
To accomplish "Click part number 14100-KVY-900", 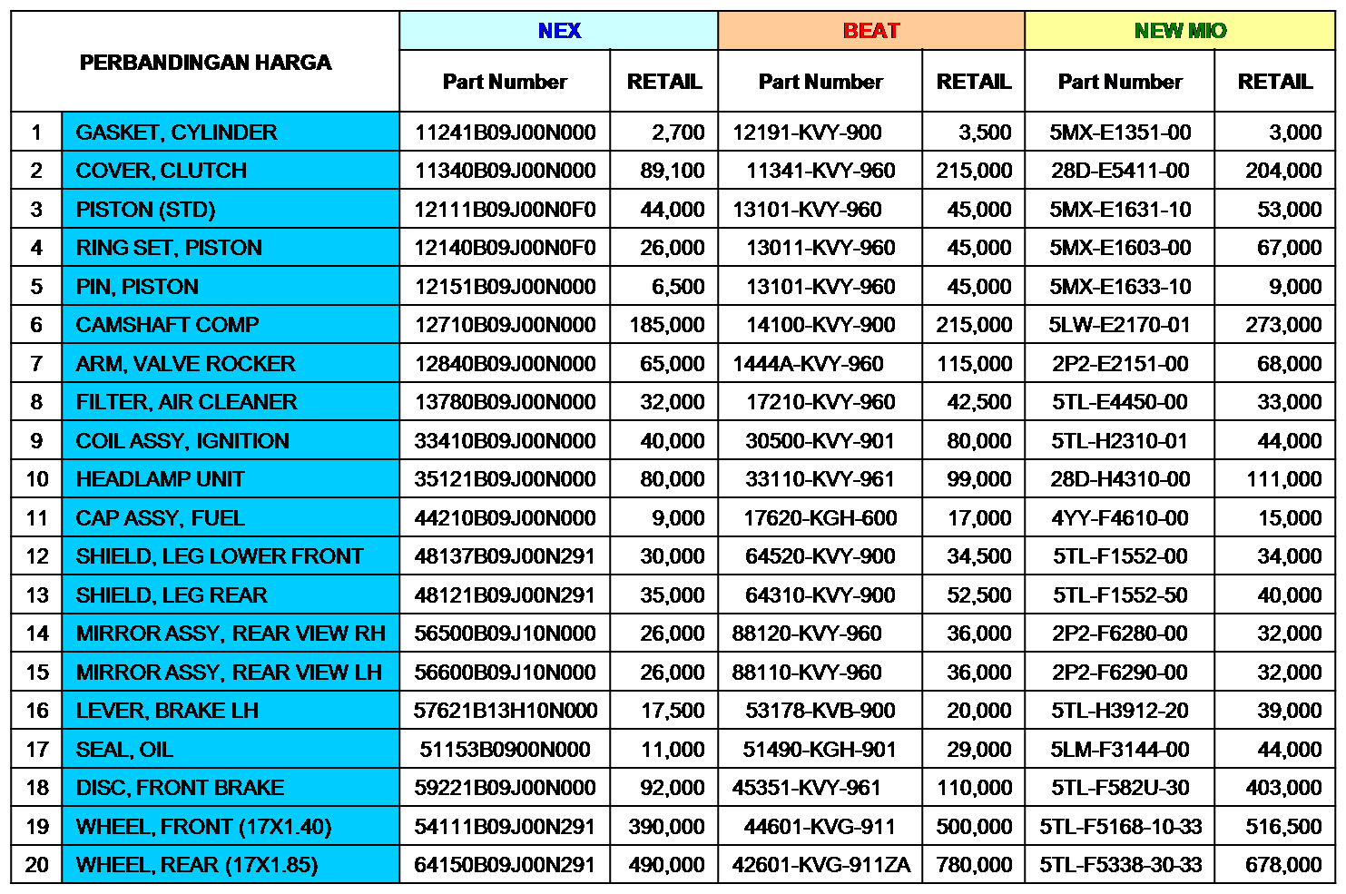I will [820, 325].
